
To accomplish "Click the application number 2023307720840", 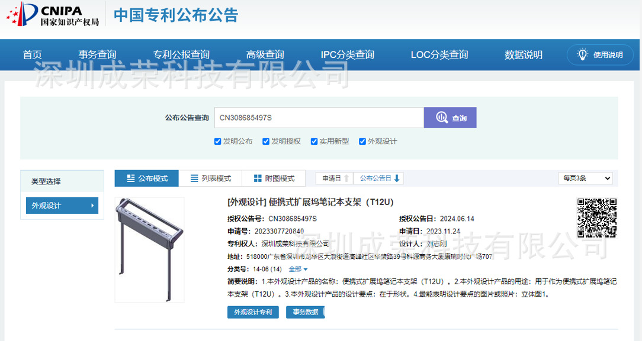I will (x=279, y=232).
